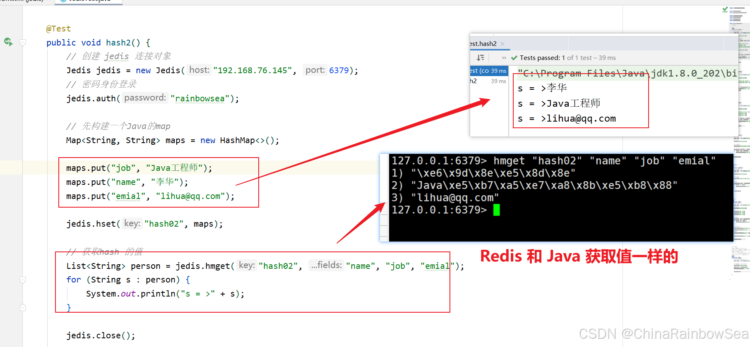
Task: Click the fold end marker at the loop's closing brace
Action: click(x=23, y=307)
